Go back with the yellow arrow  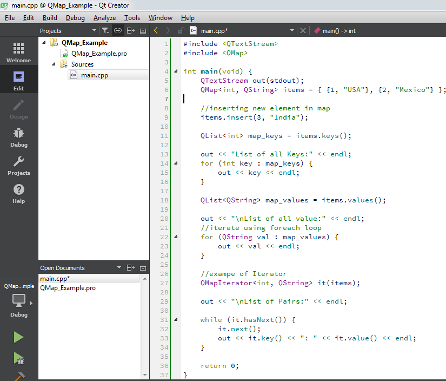(x=156, y=31)
